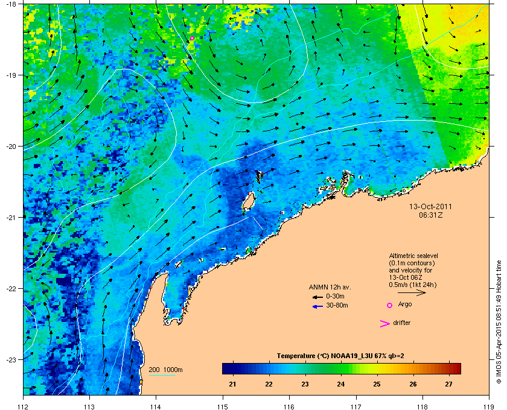Viewport: 507px width, 410px height.
Task: Click the dark red 27°C end of colorbar
Action: point(456,368)
